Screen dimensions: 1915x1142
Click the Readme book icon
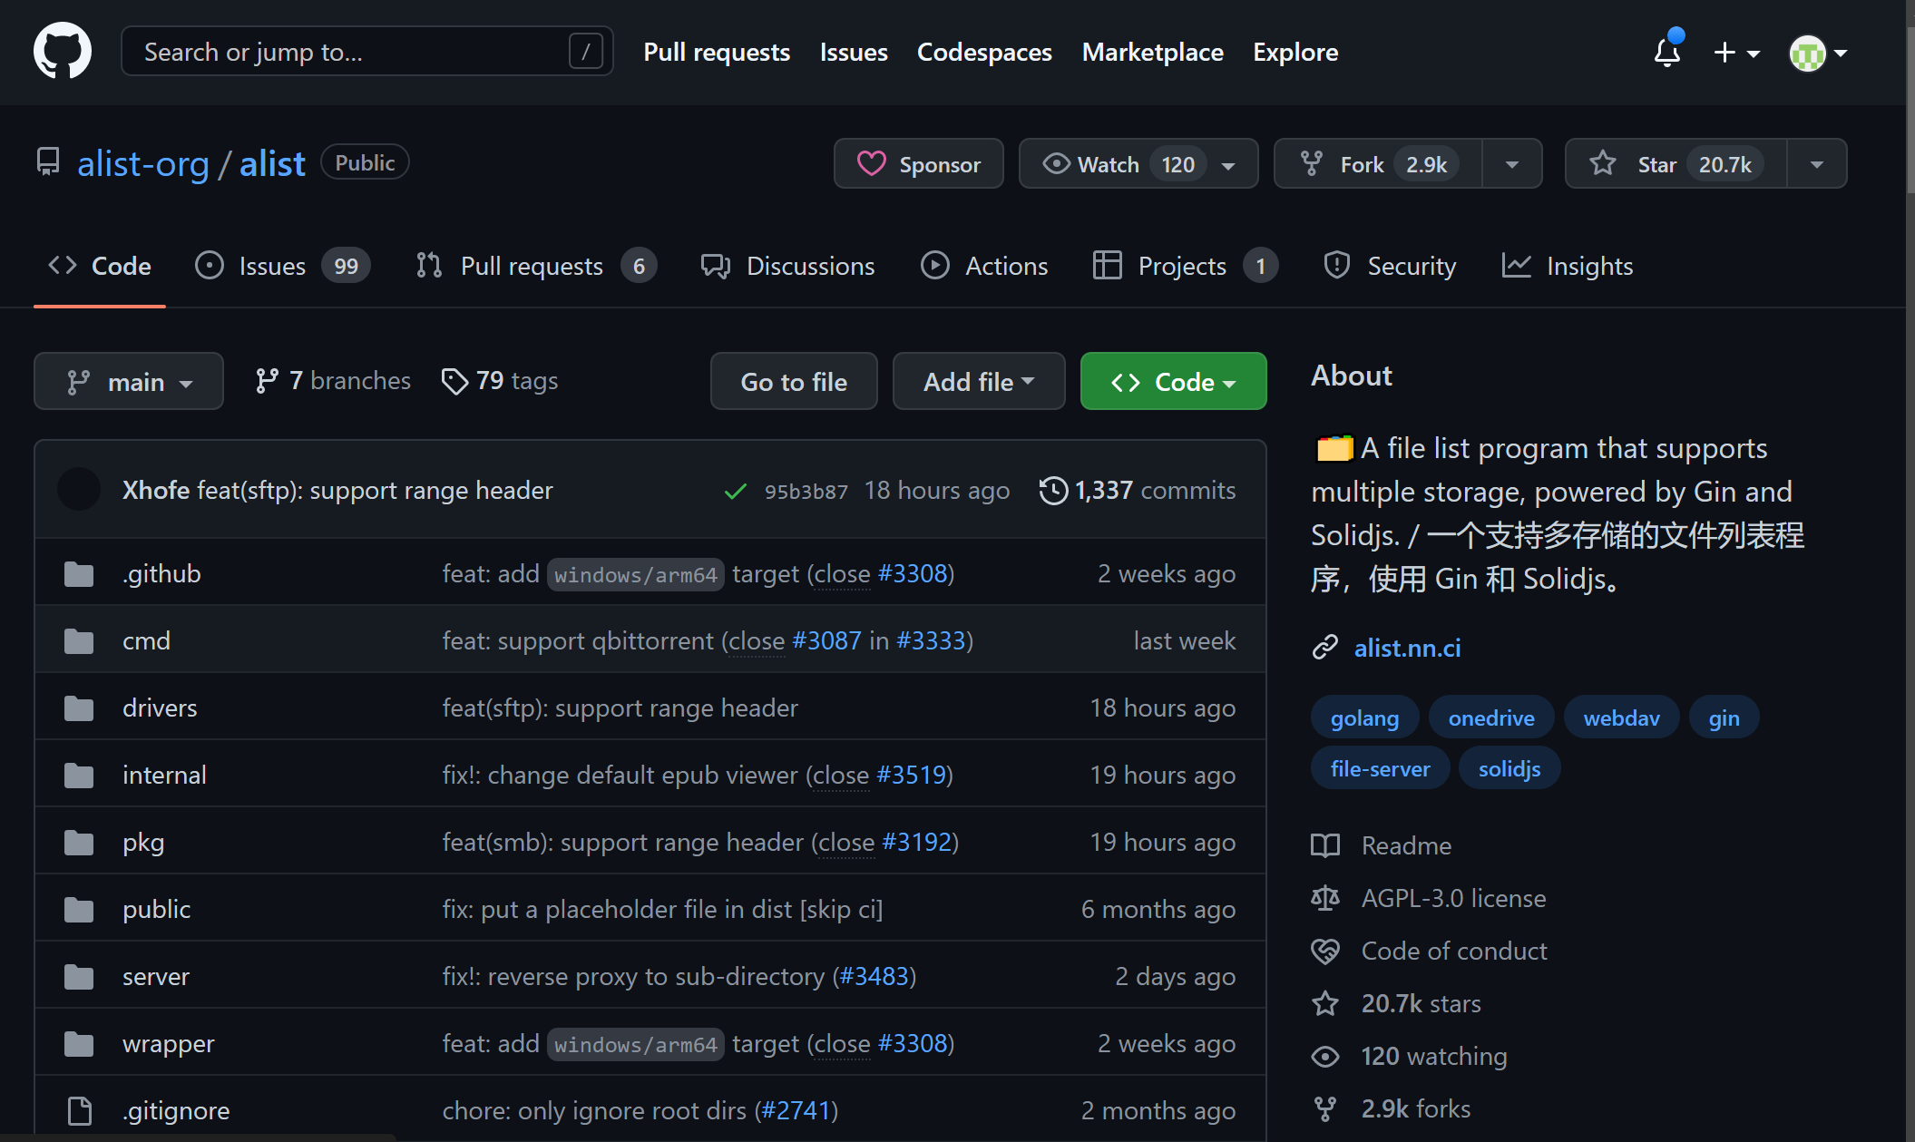tap(1325, 845)
